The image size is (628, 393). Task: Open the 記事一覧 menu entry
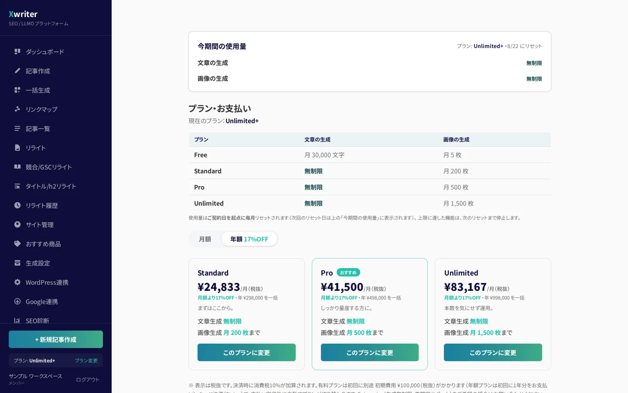click(56, 128)
